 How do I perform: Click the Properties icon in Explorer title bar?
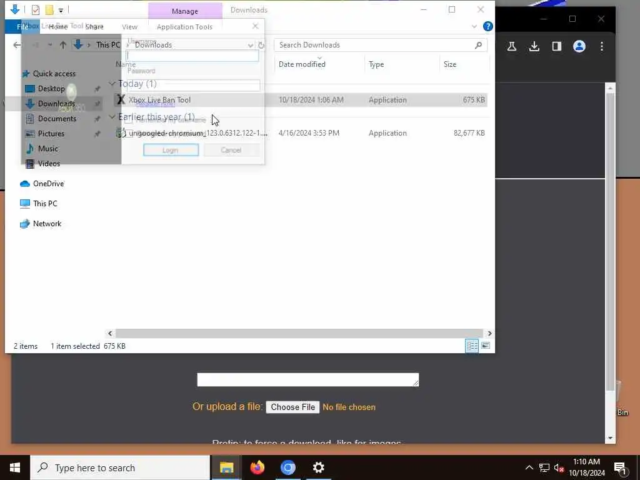[36, 9]
